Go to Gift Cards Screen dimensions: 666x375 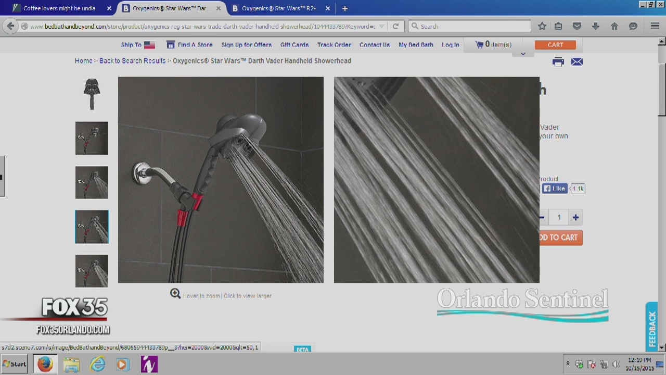(x=294, y=45)
